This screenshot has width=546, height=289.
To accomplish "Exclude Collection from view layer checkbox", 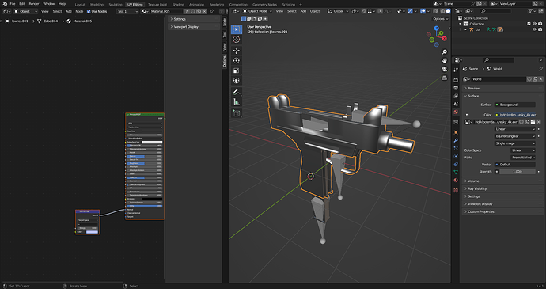I will (529, 24).
